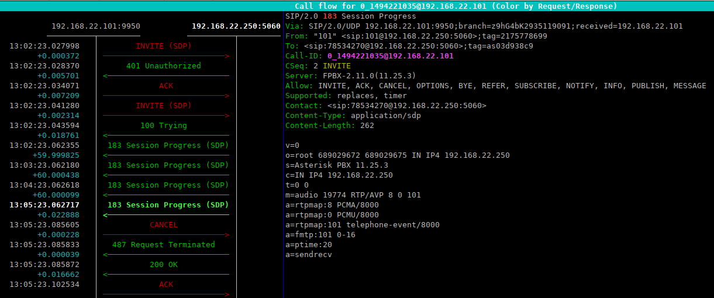714x298 pixels.
Task: Click the 192.168.22.101:9950 column header
Action: pyautogui.click(x=96, y=26)
